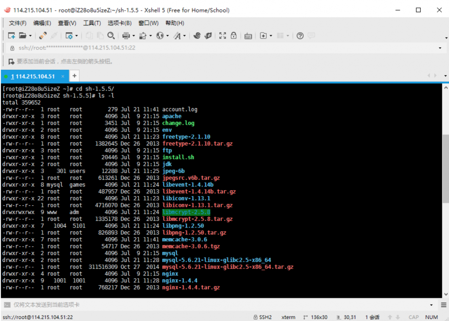Open session Properties gear icon
This screenshot has height=321, width=449.
coord(69,36)
